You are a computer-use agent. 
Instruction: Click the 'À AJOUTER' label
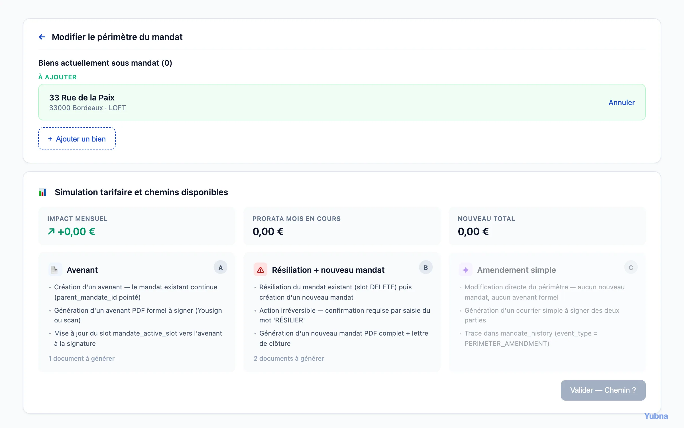[x=58, y=77]
